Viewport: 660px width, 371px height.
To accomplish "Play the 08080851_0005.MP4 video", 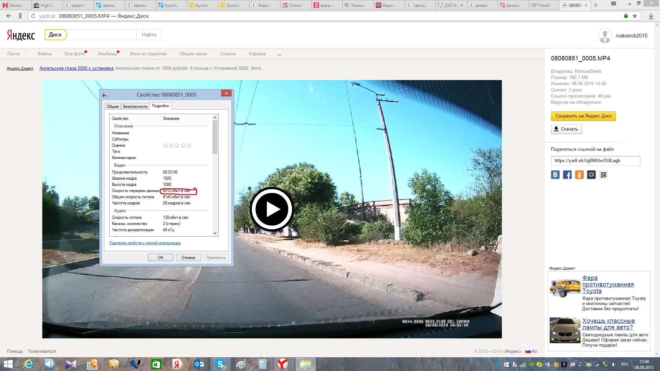I will [x=272, y=209].
